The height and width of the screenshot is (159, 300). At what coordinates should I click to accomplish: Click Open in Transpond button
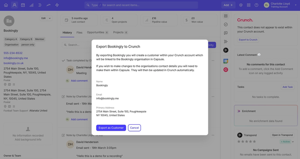coord(282,135)
